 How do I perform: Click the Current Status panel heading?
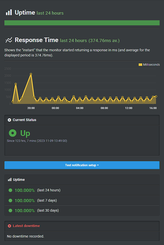(24, 120)
